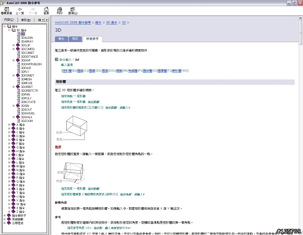Select the 3DPAN topic in tree
This screenshot has height=235, width=303.
point(25,95)
